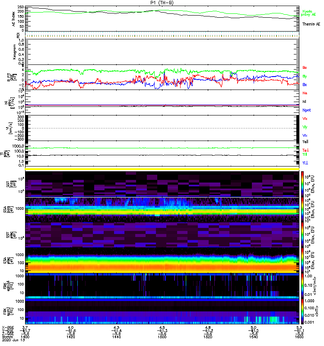The height and width of the screenshot is (346, 324).
Task: Click the blue Ti⊥ legend label
Action: pos(305,163)
